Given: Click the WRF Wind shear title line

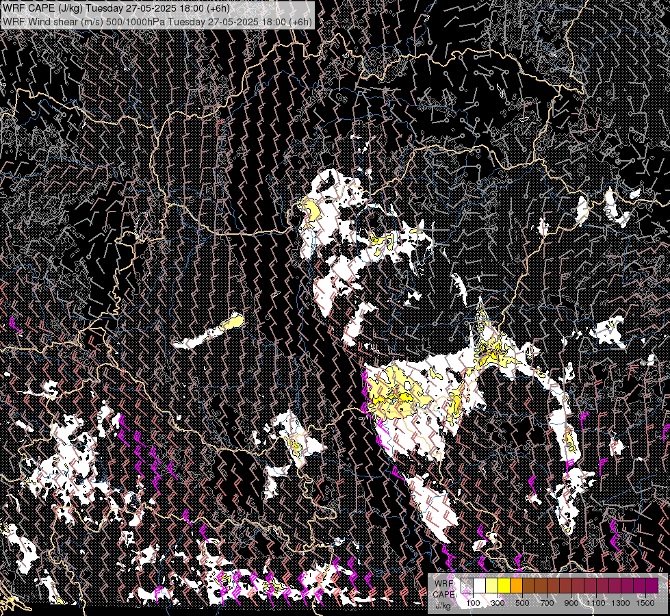Looking at the screenshot, I should tap(157, 22).
